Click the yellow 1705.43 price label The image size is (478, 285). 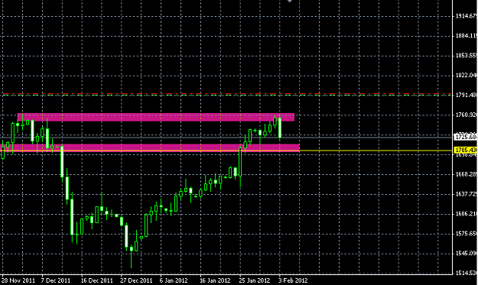tap(466, 150)
